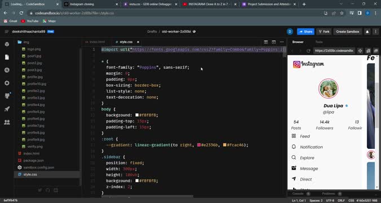Toggle the preview layout icon beside split
This screenshot has width=381, height=203.
point(274,42)
